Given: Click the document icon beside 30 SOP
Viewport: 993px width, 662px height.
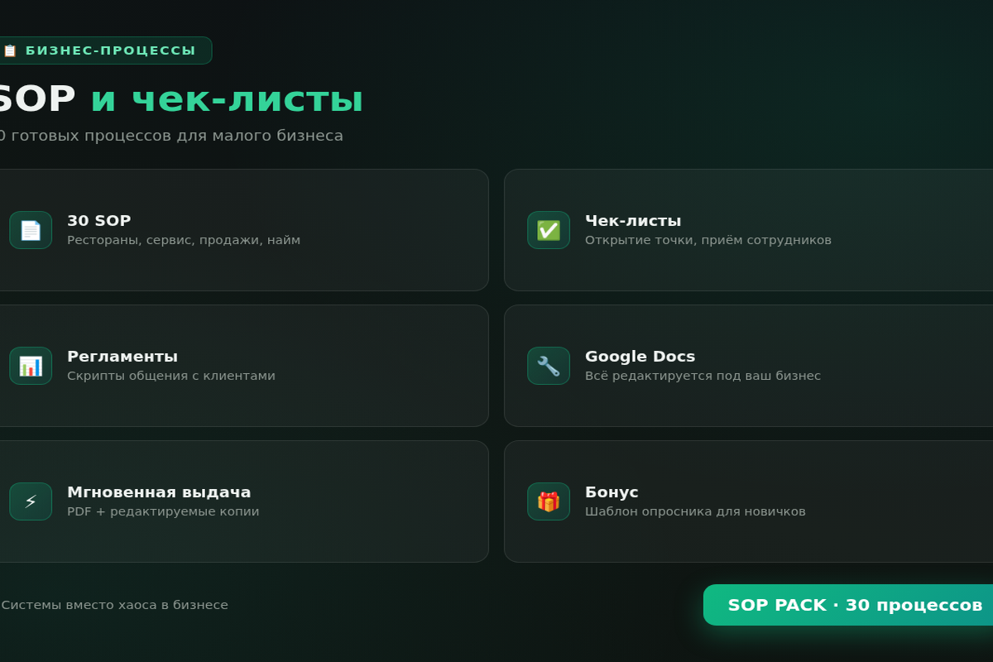Looking at the screenshot, I should coord(31,230).
